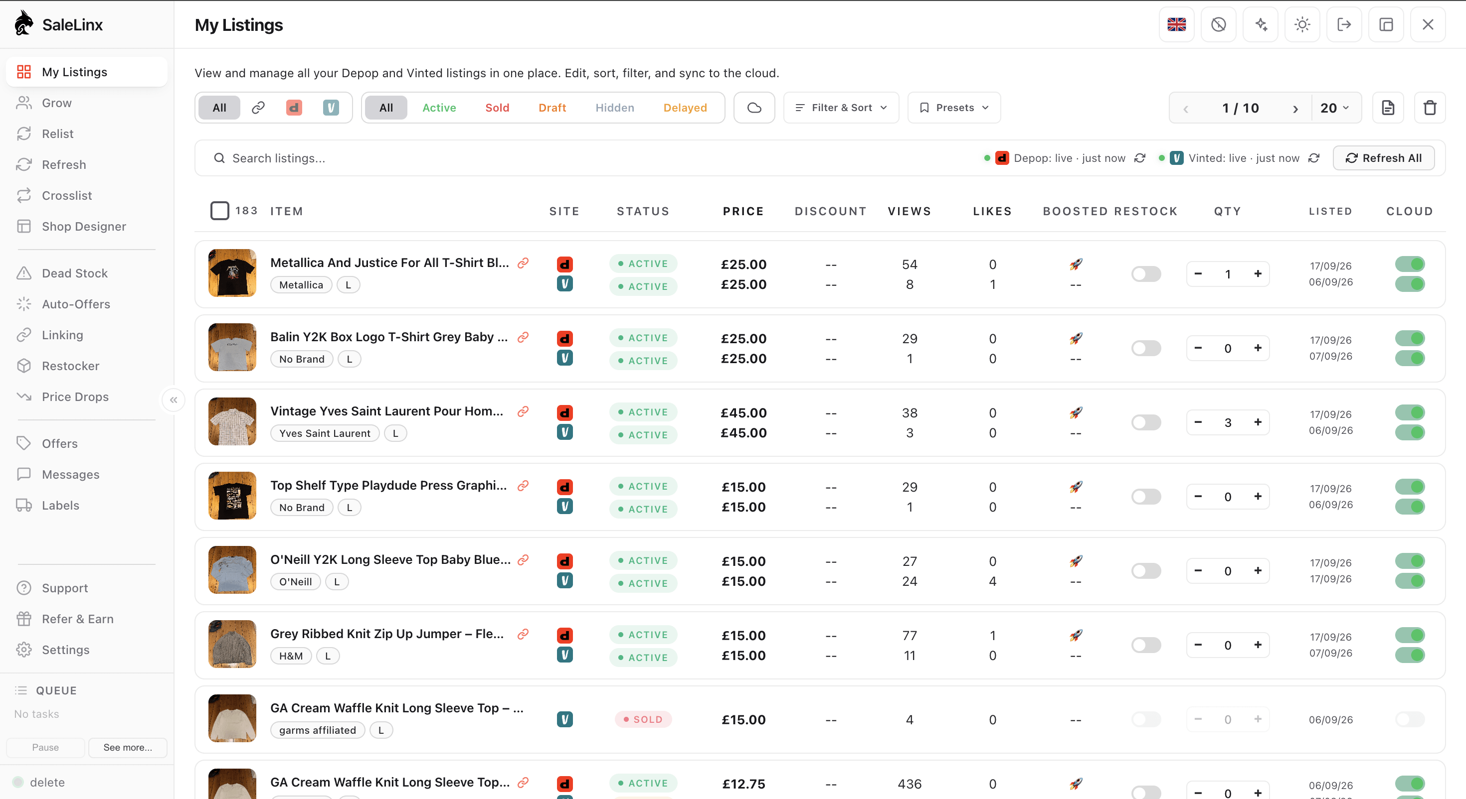Click the export document icon
The width and height of the screenshot is (1466, 799).
pos(1388,108)
